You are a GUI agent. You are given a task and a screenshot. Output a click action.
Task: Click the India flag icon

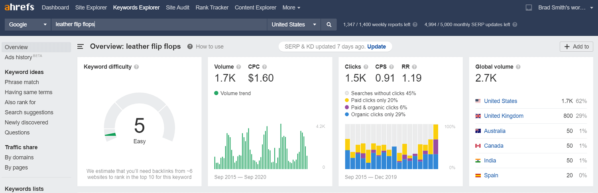478,160
